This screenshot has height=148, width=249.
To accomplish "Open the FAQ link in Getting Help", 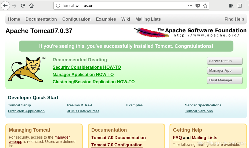I will 177,138.
